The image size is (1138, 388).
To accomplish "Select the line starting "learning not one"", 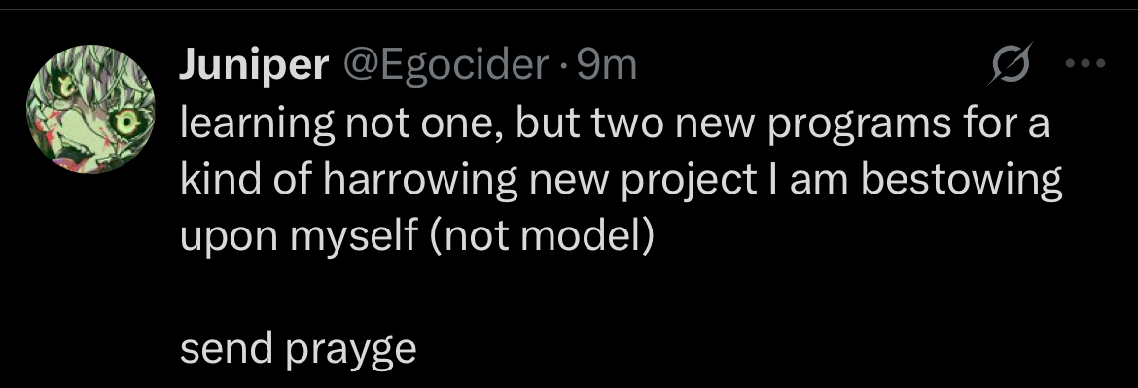I will point(615,126).
